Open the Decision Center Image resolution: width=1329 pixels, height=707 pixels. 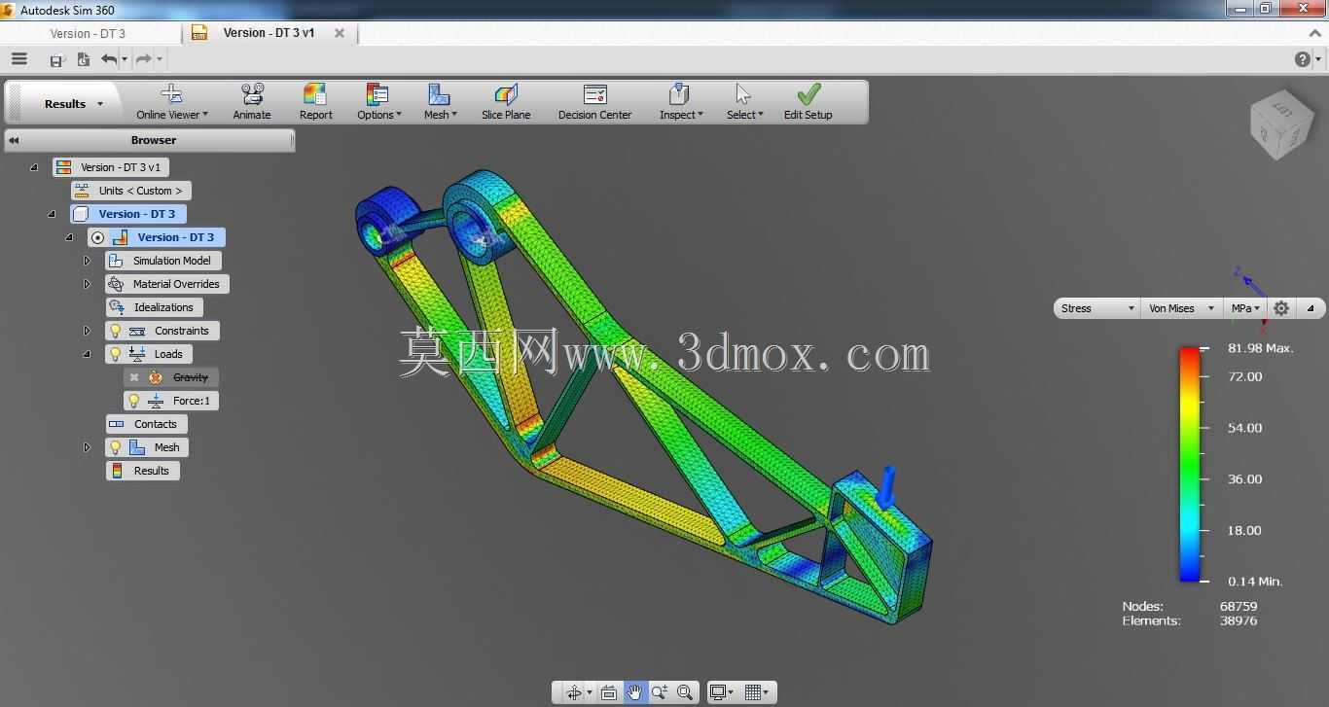[594, 101]
